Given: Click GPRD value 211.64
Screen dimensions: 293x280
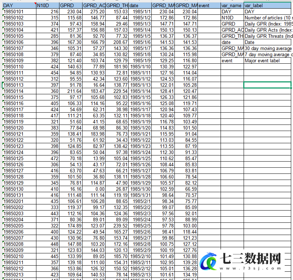Looking at the screenshot, I should pos(71,91).
